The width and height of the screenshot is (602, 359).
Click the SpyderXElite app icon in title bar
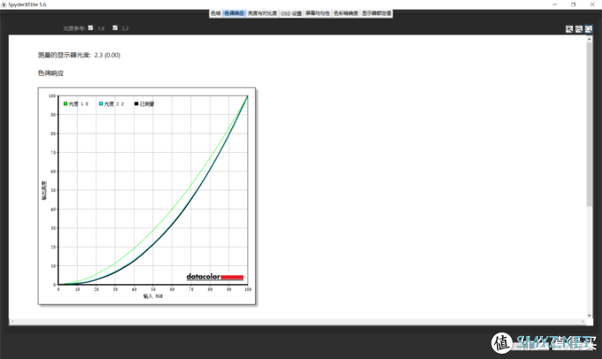[x=4, y=4]
